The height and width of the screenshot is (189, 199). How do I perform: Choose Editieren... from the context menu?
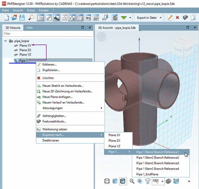[70, 64]
